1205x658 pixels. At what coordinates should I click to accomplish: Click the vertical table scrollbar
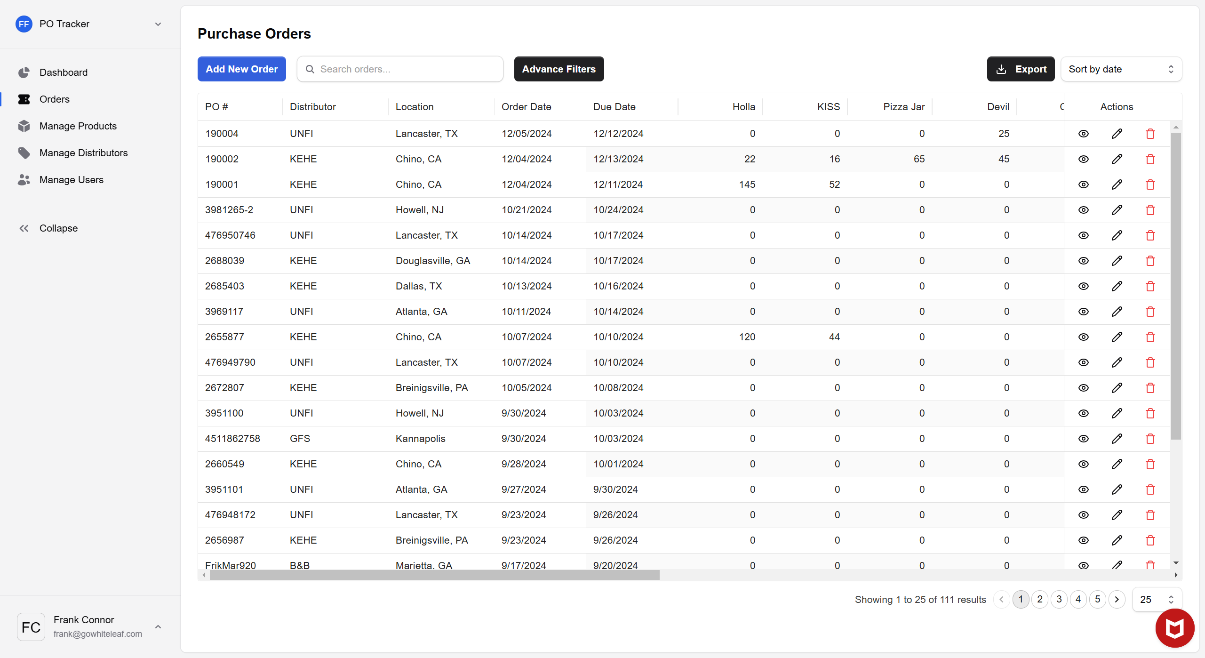click(1175, 286)
